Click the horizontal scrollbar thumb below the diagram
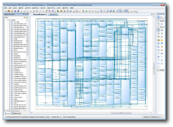 point(121,113)
